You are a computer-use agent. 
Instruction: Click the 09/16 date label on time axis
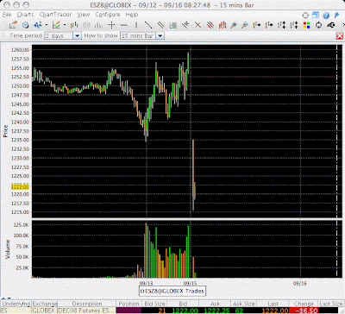299,283
